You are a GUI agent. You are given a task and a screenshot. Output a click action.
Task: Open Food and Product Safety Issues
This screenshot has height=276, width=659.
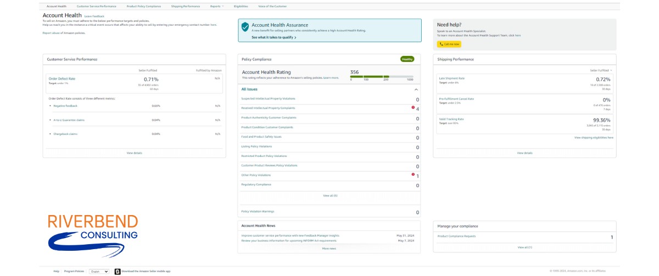pos(261,137)
